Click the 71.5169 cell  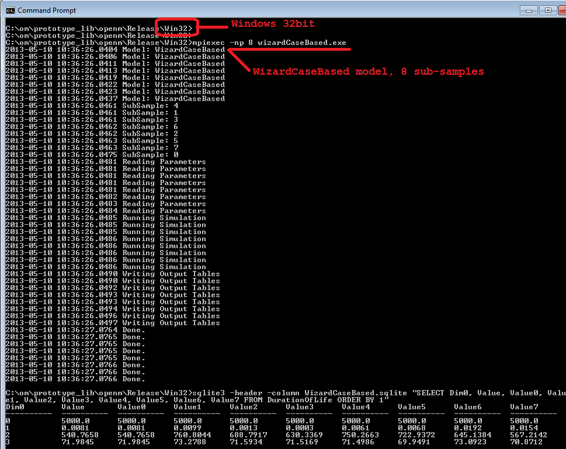coord(302,442)
